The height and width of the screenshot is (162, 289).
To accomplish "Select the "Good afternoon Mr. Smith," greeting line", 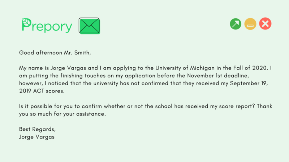I will point(55,53).
